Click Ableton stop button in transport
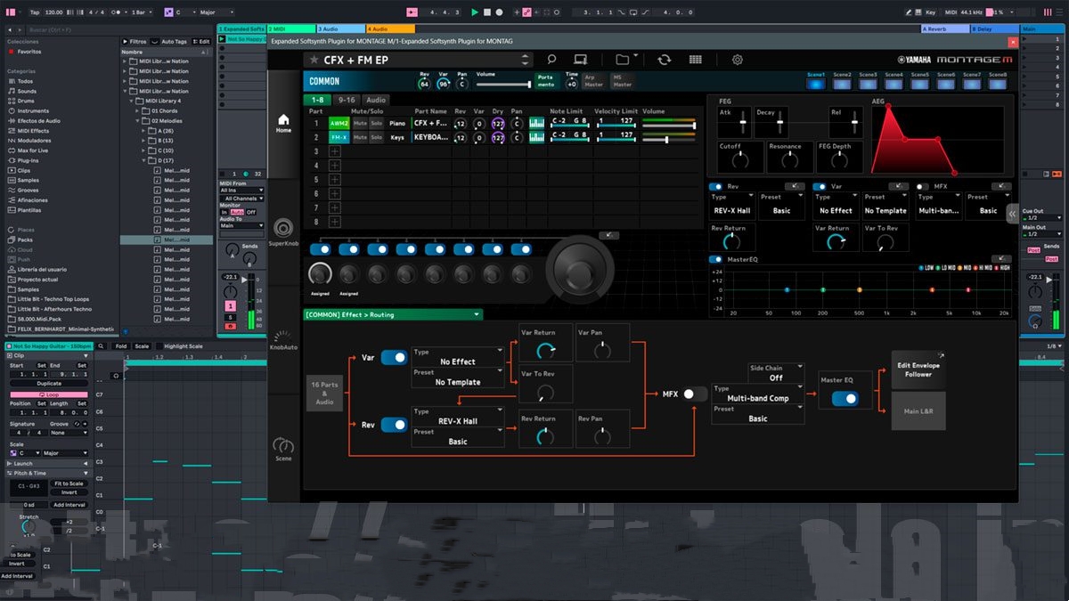The height and width of the screenshot is (601, 1069). 486,12
